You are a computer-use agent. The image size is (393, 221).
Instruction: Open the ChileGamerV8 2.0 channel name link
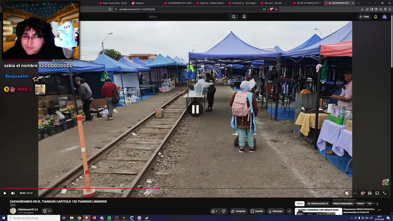(x=28, y=210)
